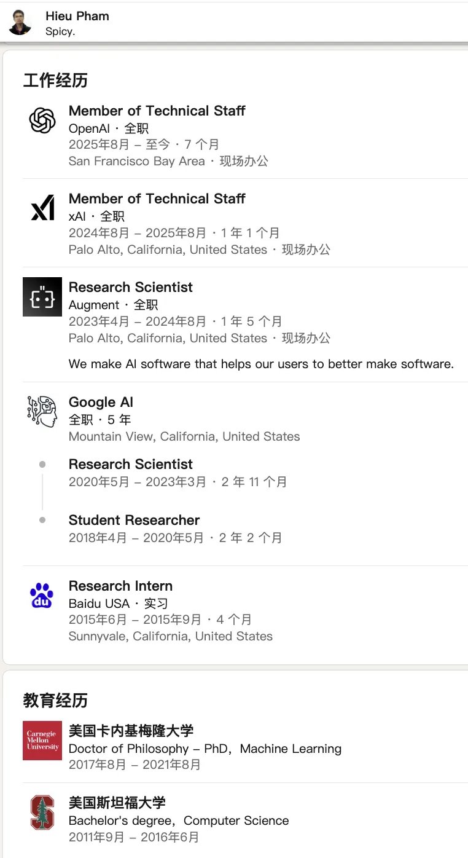The height and width of the screenshot is (858, 468).
Task: Click the OpenAI company logo
Action: click(x=42, y=120)
